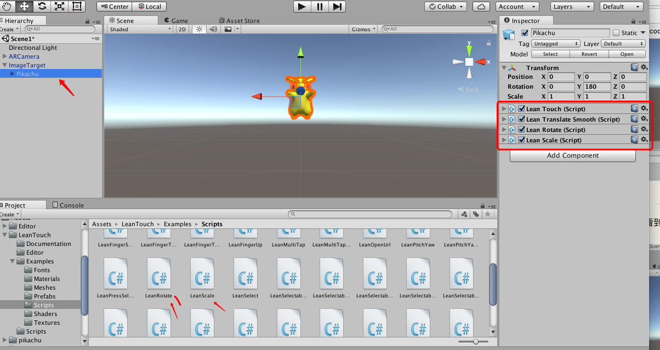Viewport: 660px width, 350px height.
Task: Open Transform help book icon
Action: (634, 67)
